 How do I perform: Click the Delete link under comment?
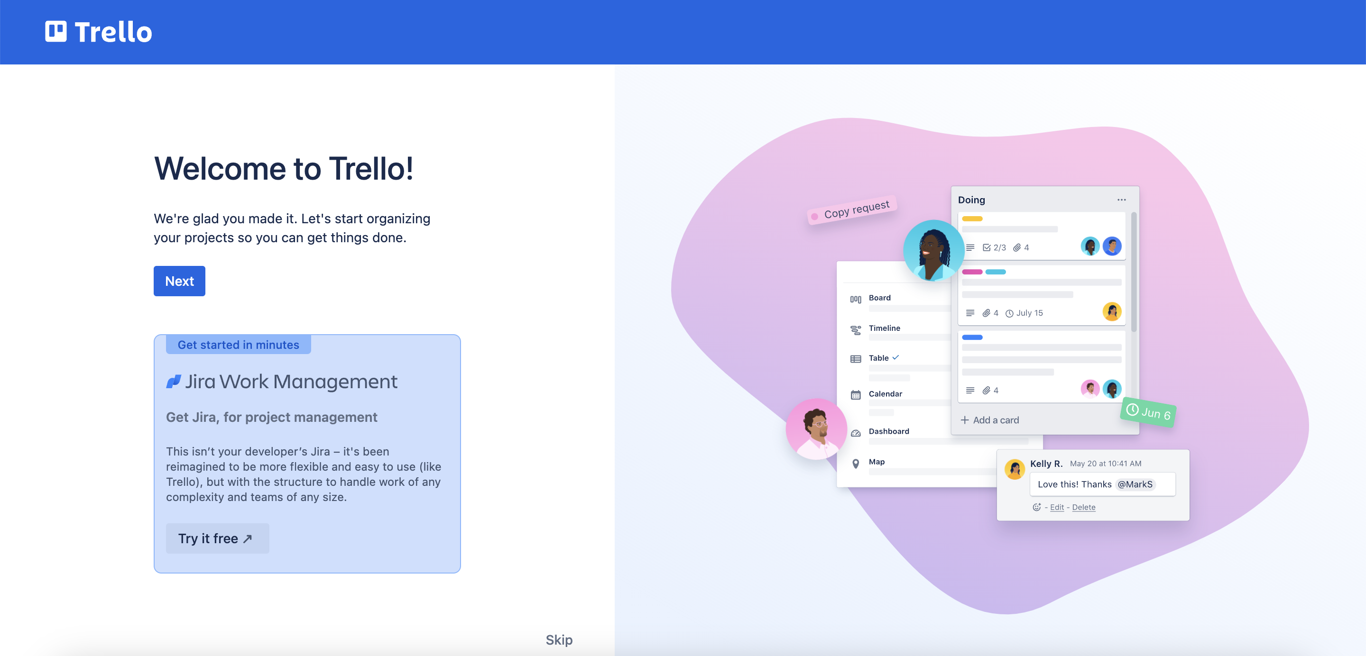1083,507
